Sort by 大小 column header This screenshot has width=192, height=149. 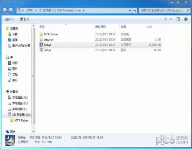[x=149, y=27]
